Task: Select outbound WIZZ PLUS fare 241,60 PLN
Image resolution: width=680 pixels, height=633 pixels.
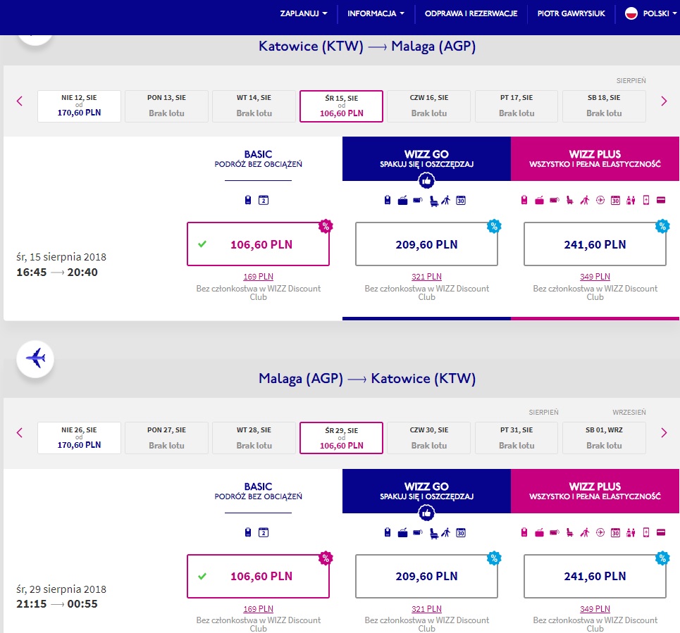Action: [x=595, y=244]
